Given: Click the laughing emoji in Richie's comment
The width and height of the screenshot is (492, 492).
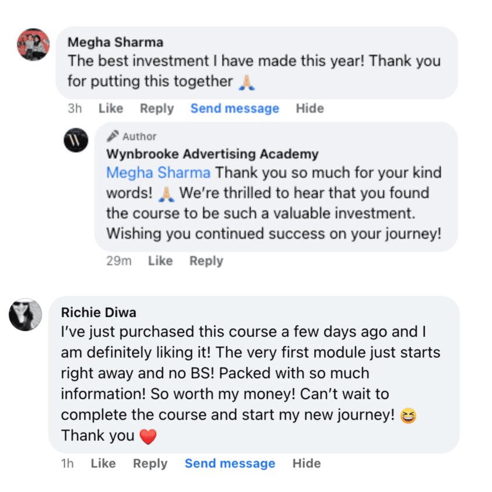Looking at the screenshot, I should pyautogui.click(x=409, y=416).
